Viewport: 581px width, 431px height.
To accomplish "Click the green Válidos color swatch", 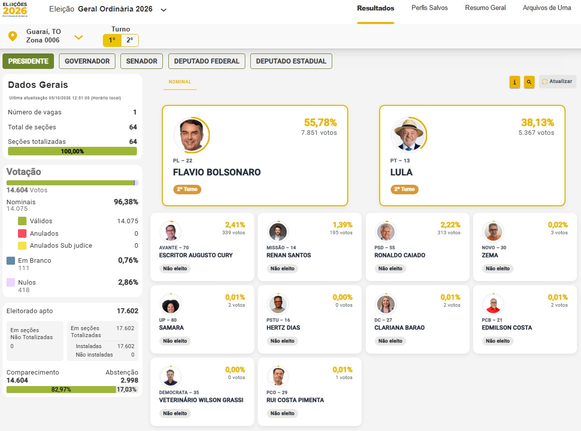I will tap(22, 221).
